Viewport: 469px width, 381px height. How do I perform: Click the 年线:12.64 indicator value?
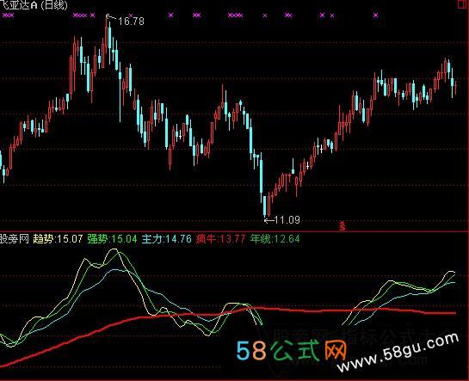click(x=275, y=239)
